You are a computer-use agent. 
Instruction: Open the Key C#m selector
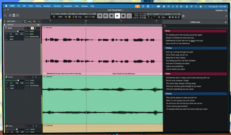click(60, 17)
